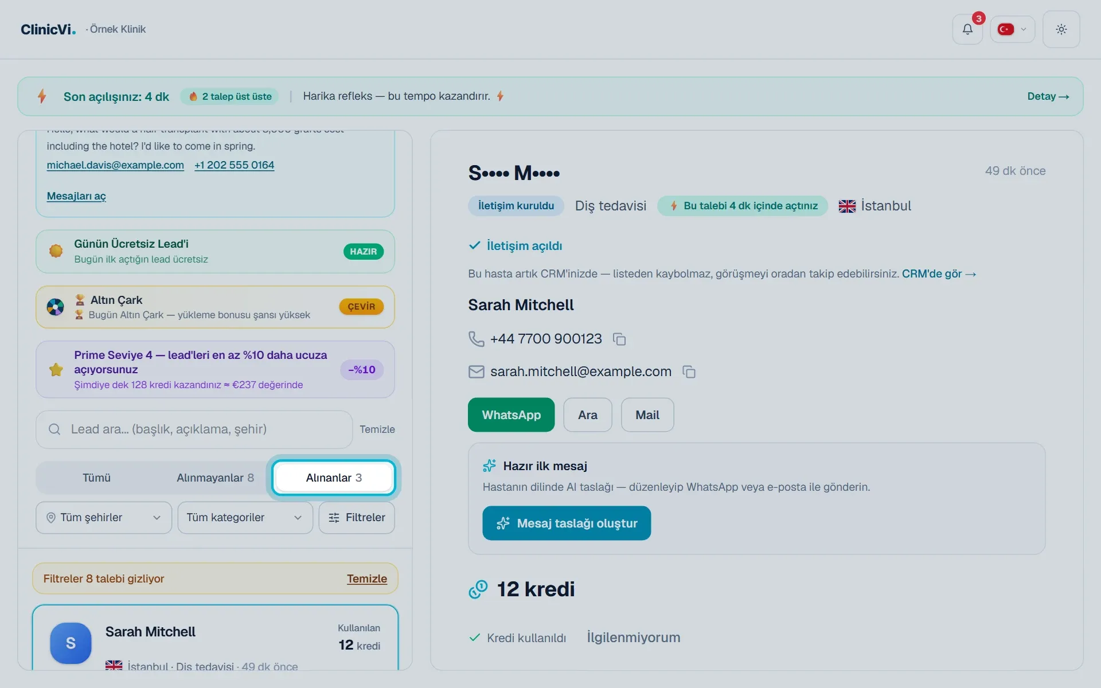1101x688 pixels.
Task: Click the phone handset icon
Action: 476,339
